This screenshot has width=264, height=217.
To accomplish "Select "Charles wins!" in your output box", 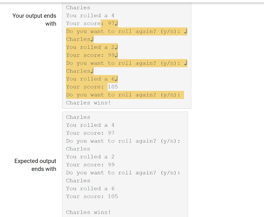I will pyautogui.click(x=88, y=103).
